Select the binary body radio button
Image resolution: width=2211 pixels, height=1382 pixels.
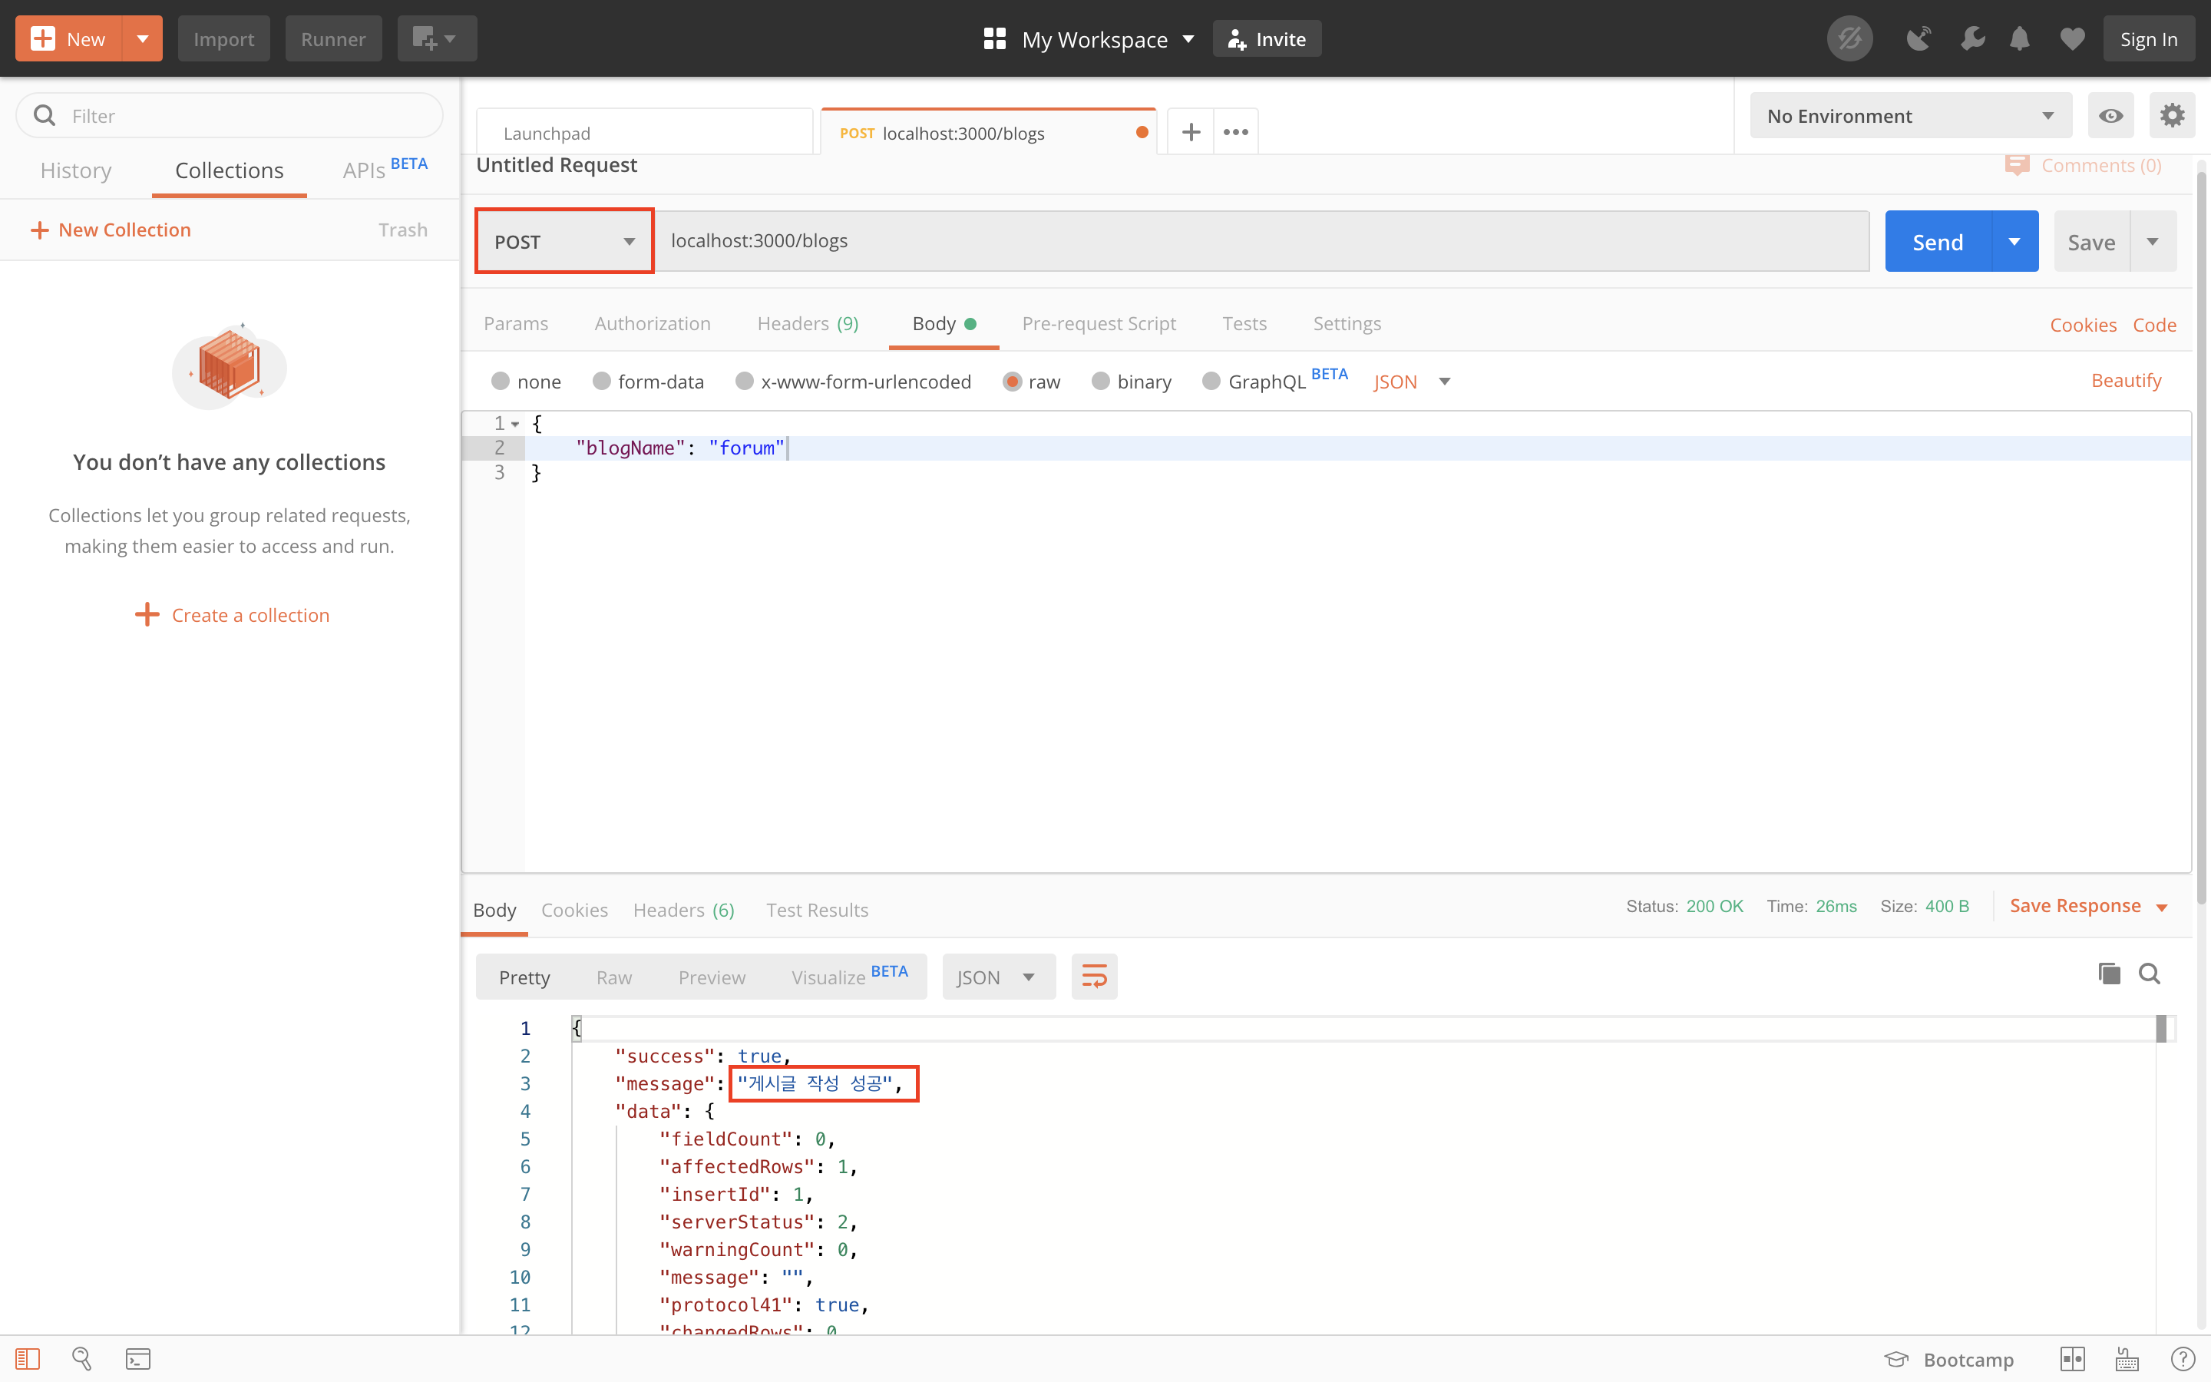point(1100,381)
